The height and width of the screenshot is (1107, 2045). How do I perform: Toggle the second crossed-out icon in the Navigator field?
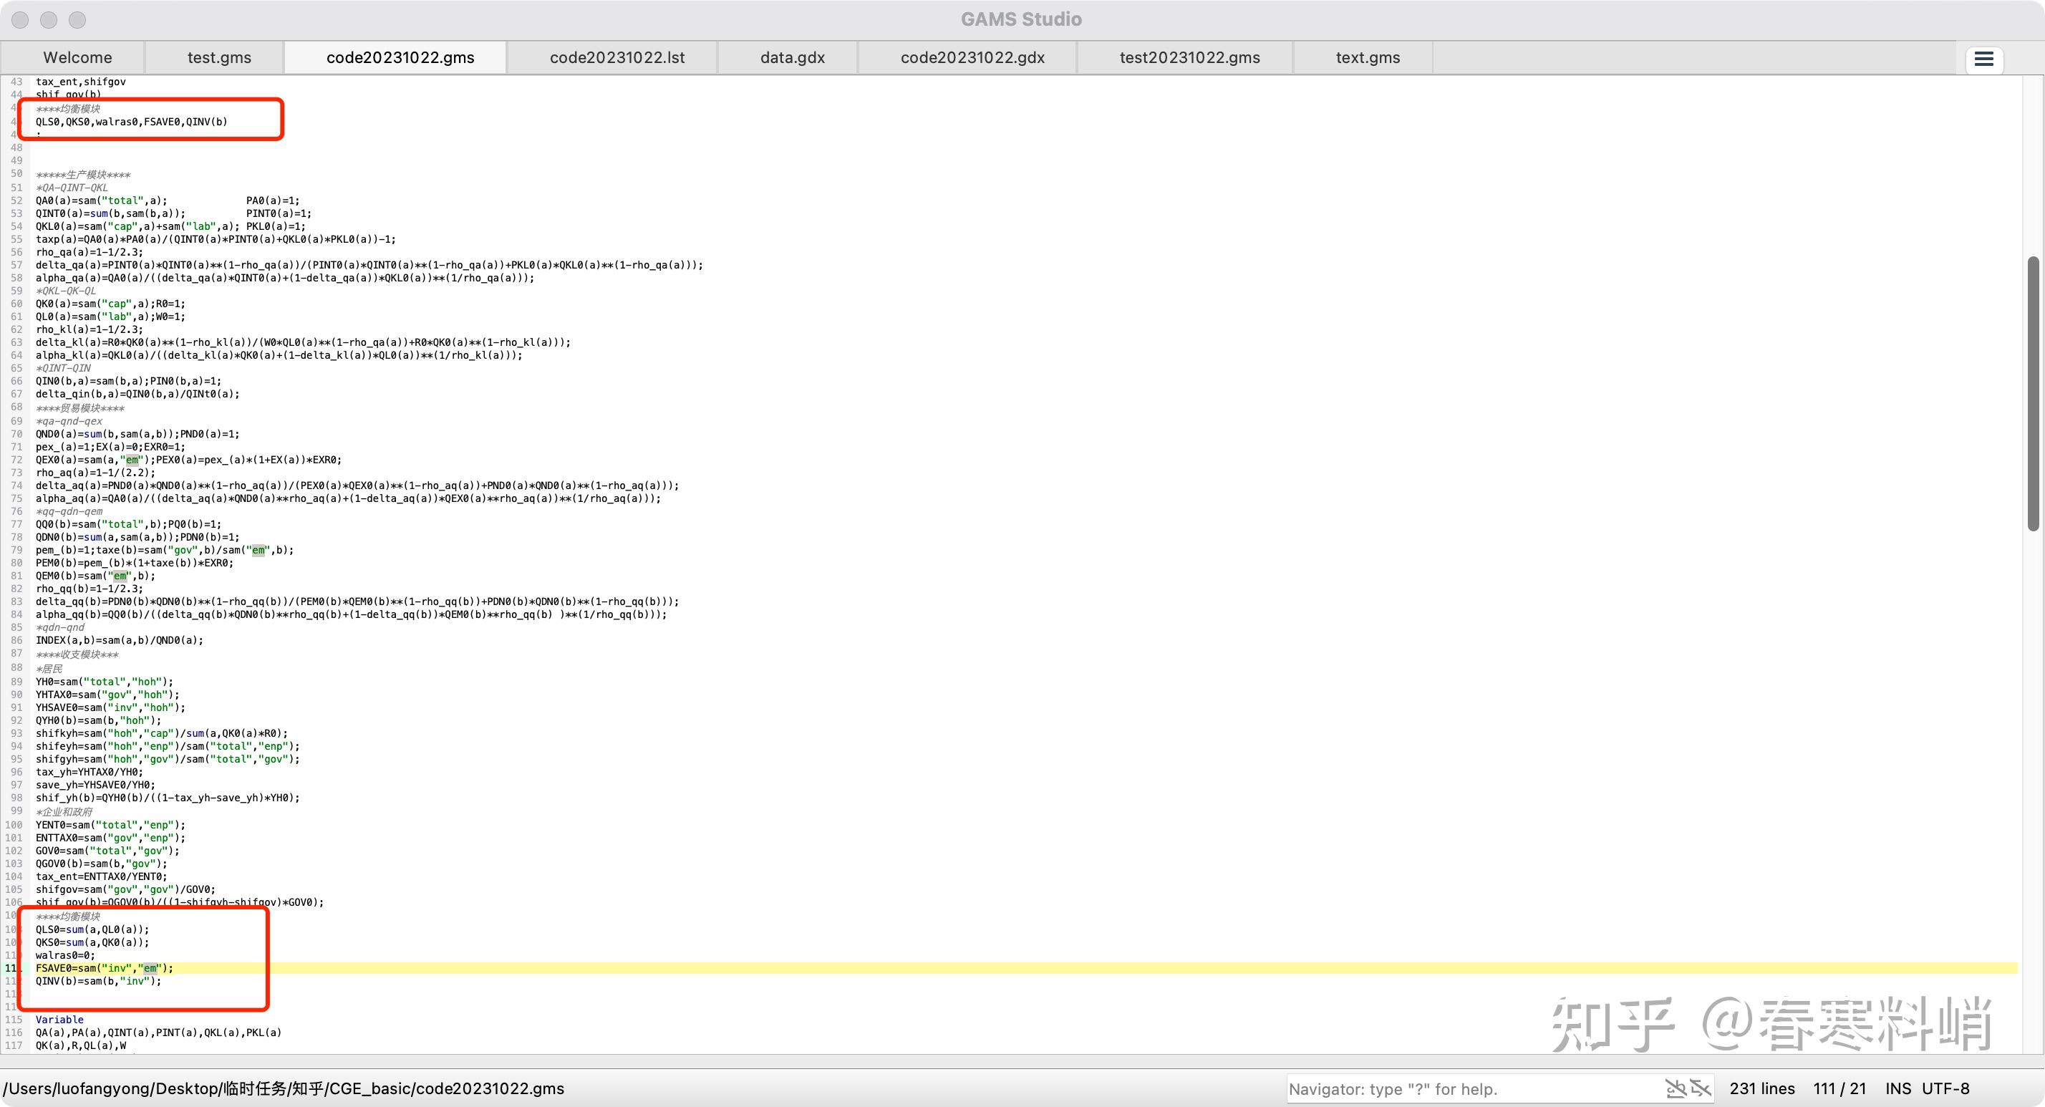tap(1700, 1088)
